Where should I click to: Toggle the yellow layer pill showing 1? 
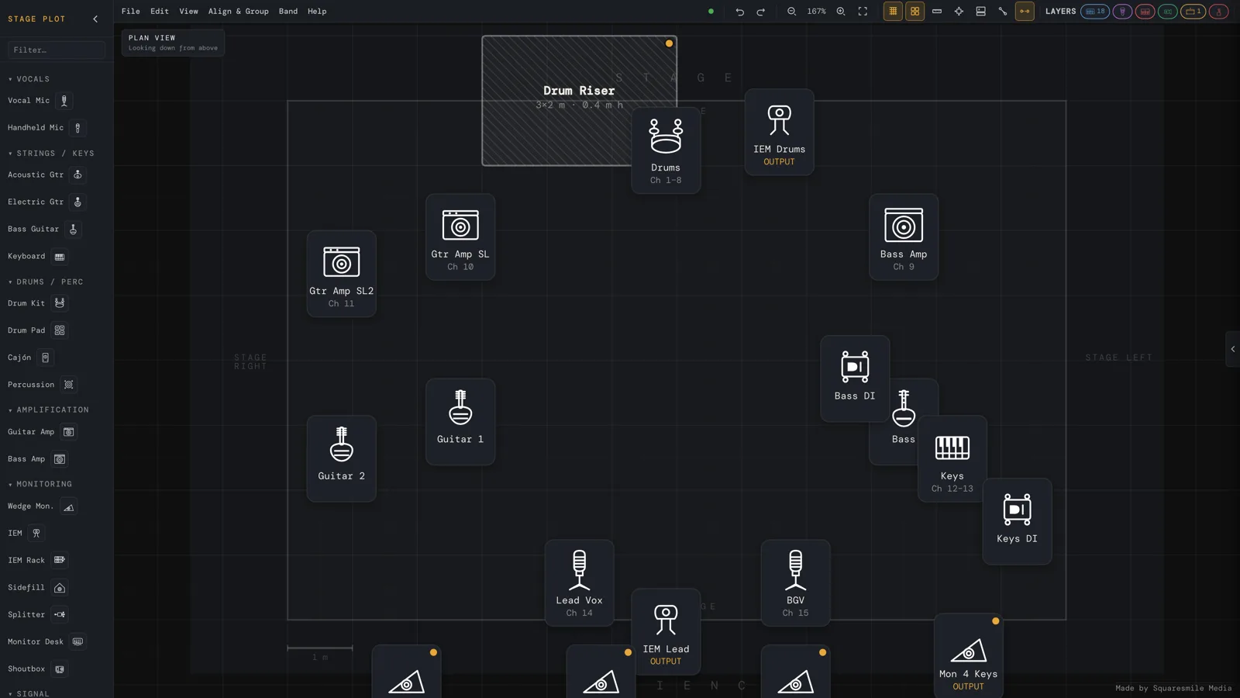click(x=1193, y=12)
